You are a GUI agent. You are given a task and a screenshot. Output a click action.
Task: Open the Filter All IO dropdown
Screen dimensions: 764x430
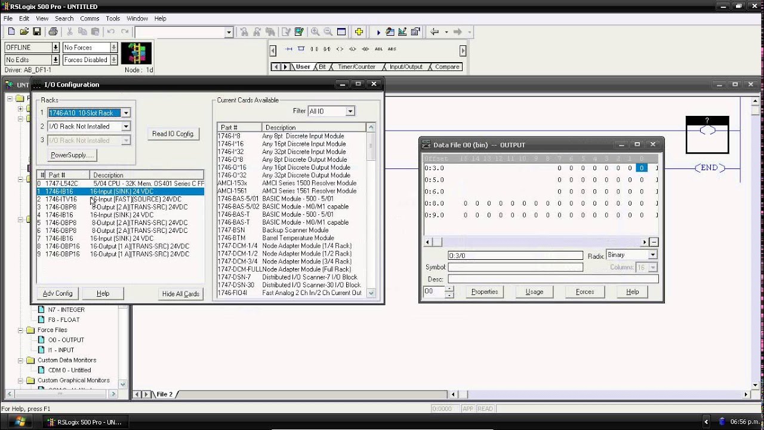[350, 111]
